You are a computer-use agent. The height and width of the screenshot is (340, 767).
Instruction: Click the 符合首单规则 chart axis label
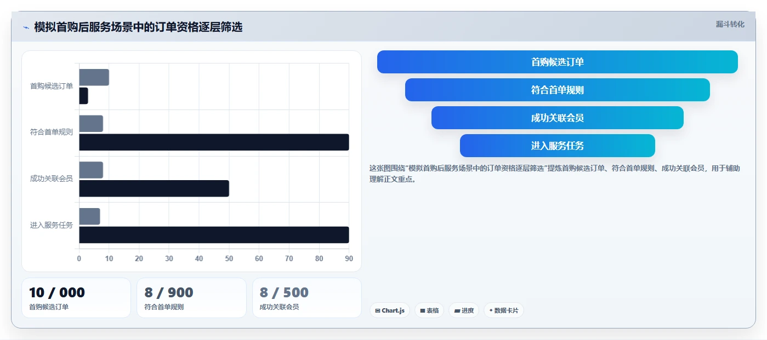pos(52,132)
